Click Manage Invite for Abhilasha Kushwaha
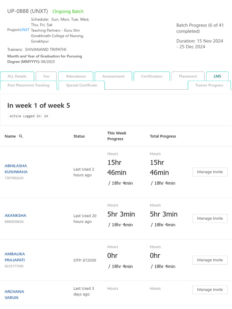This screenshot has height=309, width=232. pos(210,172)
